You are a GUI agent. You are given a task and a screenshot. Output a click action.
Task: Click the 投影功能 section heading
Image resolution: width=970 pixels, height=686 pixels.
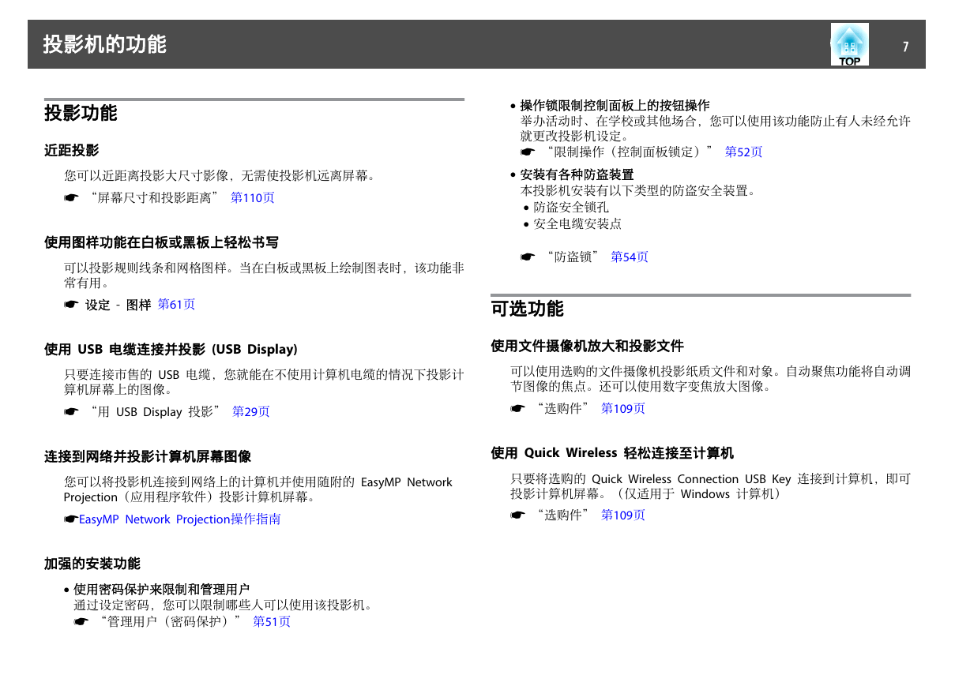tap(81, 114)
